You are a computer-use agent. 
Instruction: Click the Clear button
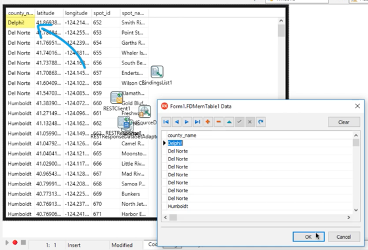click(344, 122)
